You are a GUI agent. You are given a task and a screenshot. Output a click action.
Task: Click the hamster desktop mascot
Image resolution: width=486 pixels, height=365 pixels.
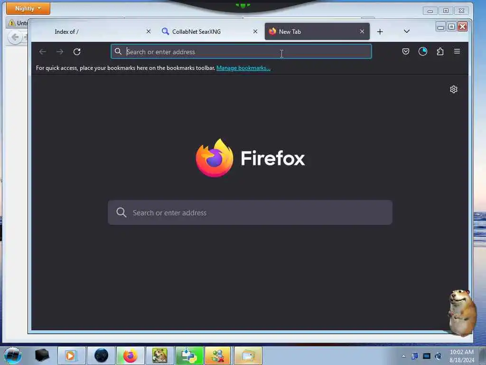pyautogui.click(x=461, y=313)
